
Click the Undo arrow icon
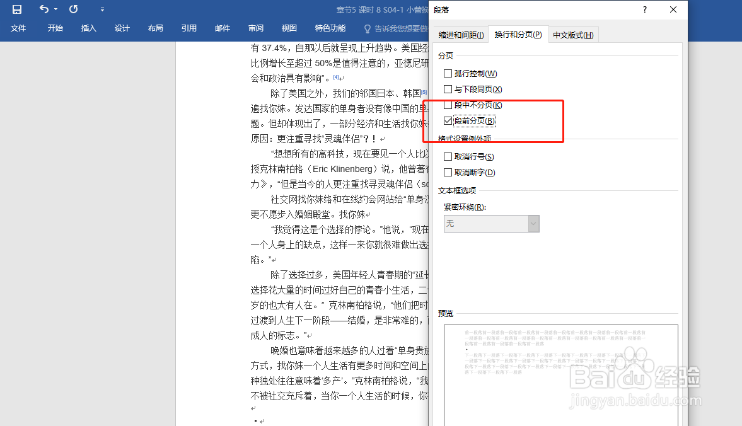44,9
